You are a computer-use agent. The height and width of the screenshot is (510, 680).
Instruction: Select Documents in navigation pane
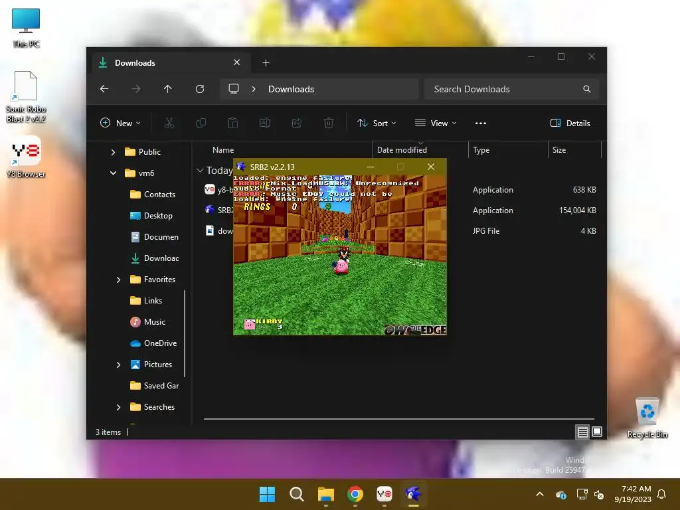pos(154,237)
